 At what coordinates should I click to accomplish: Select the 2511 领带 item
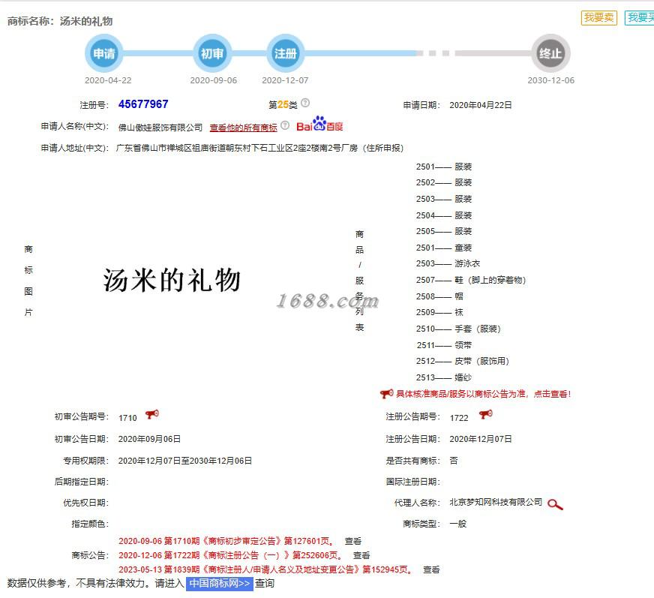(444, 345)
